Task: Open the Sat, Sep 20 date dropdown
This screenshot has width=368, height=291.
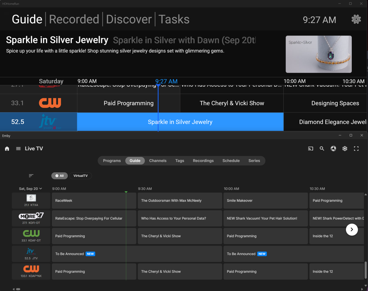Action: 31,189
